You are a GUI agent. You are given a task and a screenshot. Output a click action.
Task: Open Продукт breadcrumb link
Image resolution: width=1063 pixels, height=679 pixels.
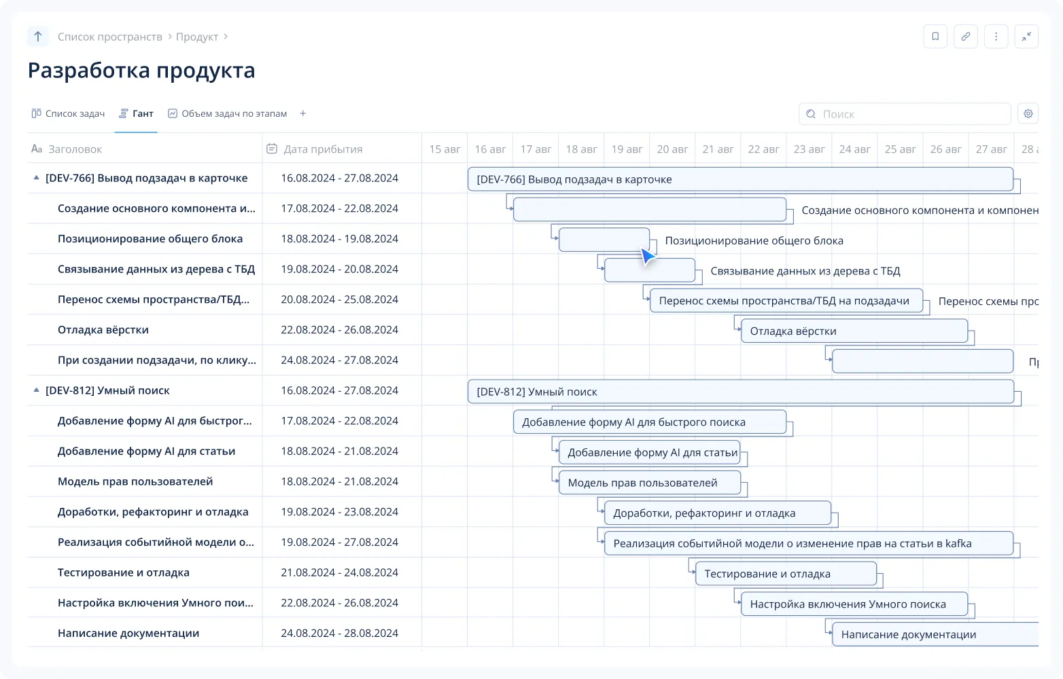197,37
